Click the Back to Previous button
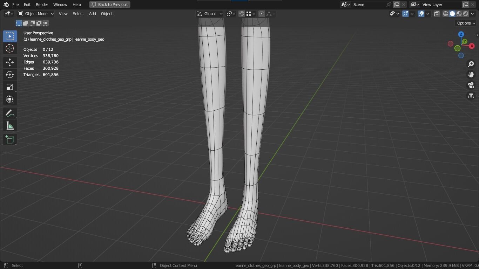479x269 pixels. pos(110,5)
